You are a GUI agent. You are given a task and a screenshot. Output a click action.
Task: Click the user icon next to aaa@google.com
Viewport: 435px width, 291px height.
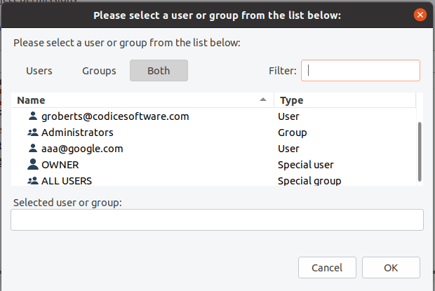(33, 149)
